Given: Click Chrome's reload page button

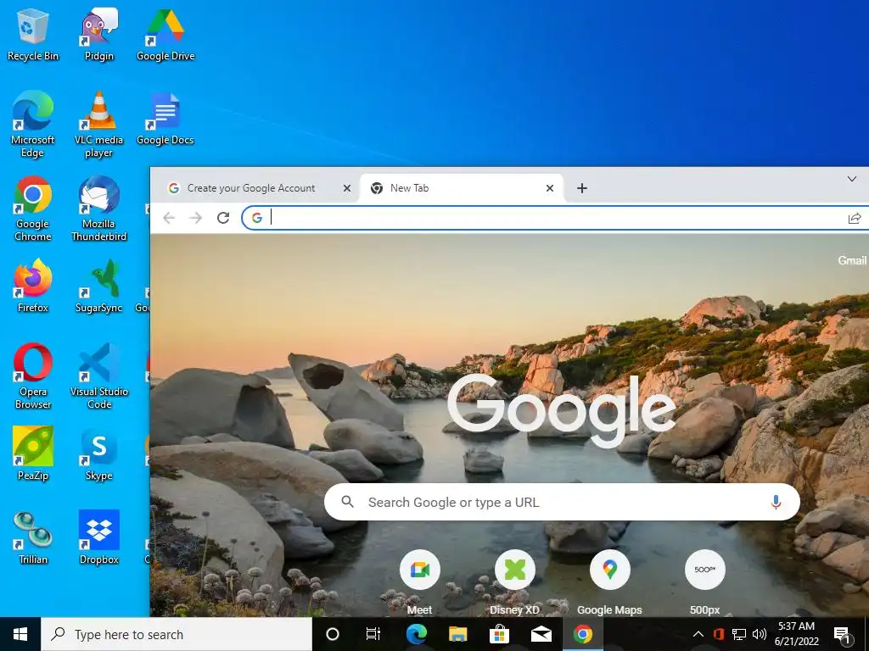Looking at the screenshot, I should (223, 218).
